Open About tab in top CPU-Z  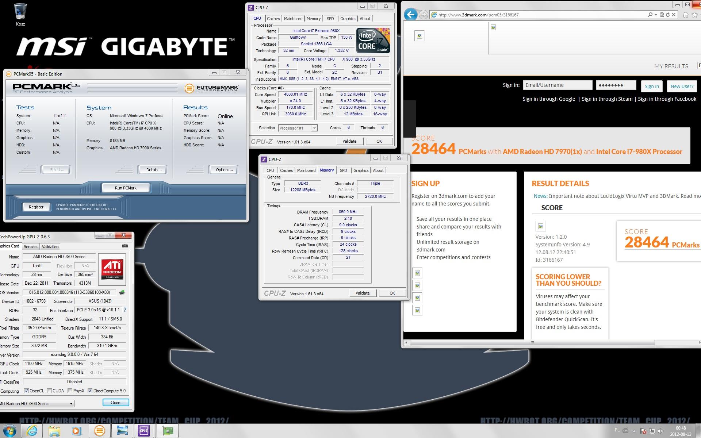[x=365, y=19]
